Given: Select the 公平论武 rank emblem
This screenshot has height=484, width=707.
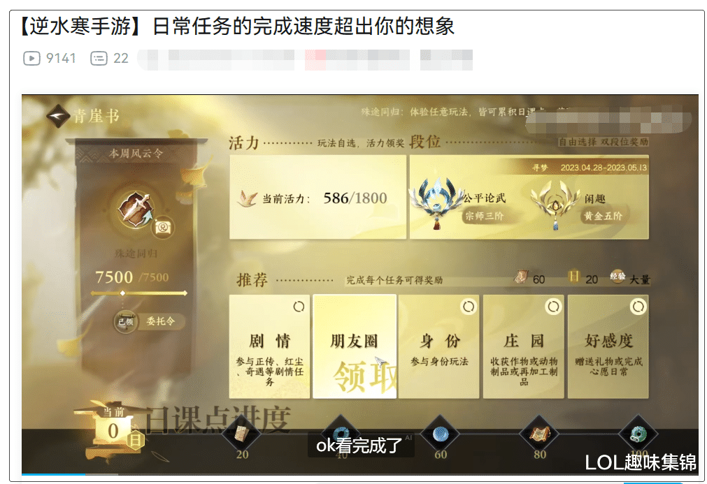Looking at the screenshot, I should (x=436, y=202).
